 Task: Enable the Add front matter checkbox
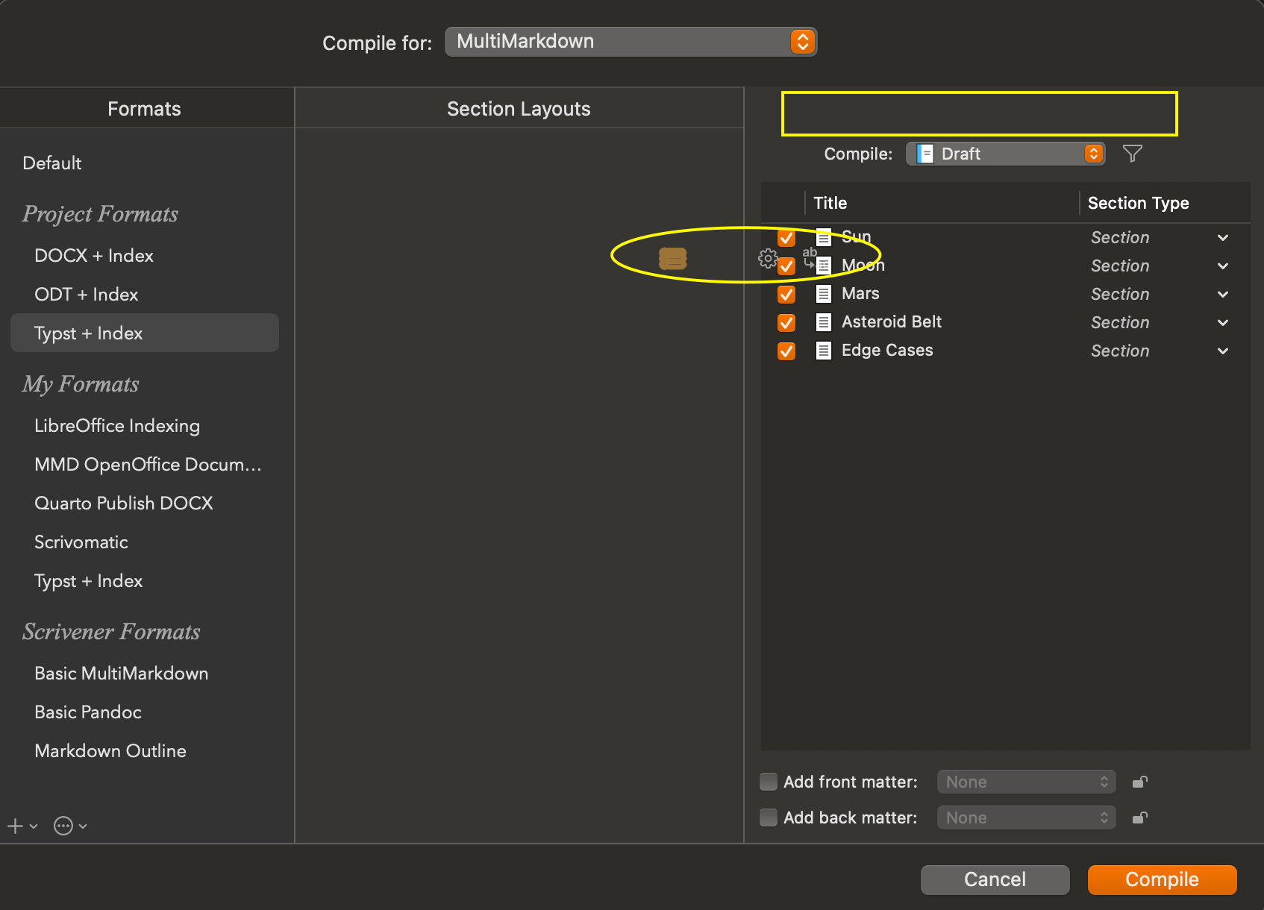(769, 782)
